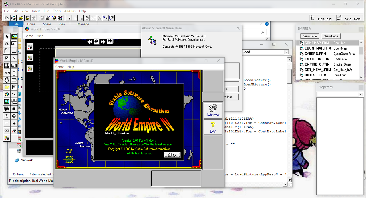Open the Object Browser toolbar icon
This screenshot has width=366, height=198.
click(x=54, y=18)
